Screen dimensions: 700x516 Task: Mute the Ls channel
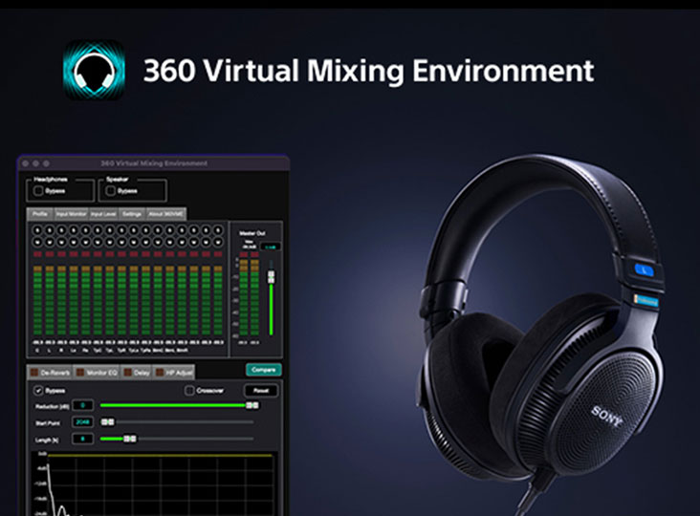pos(74,242)
